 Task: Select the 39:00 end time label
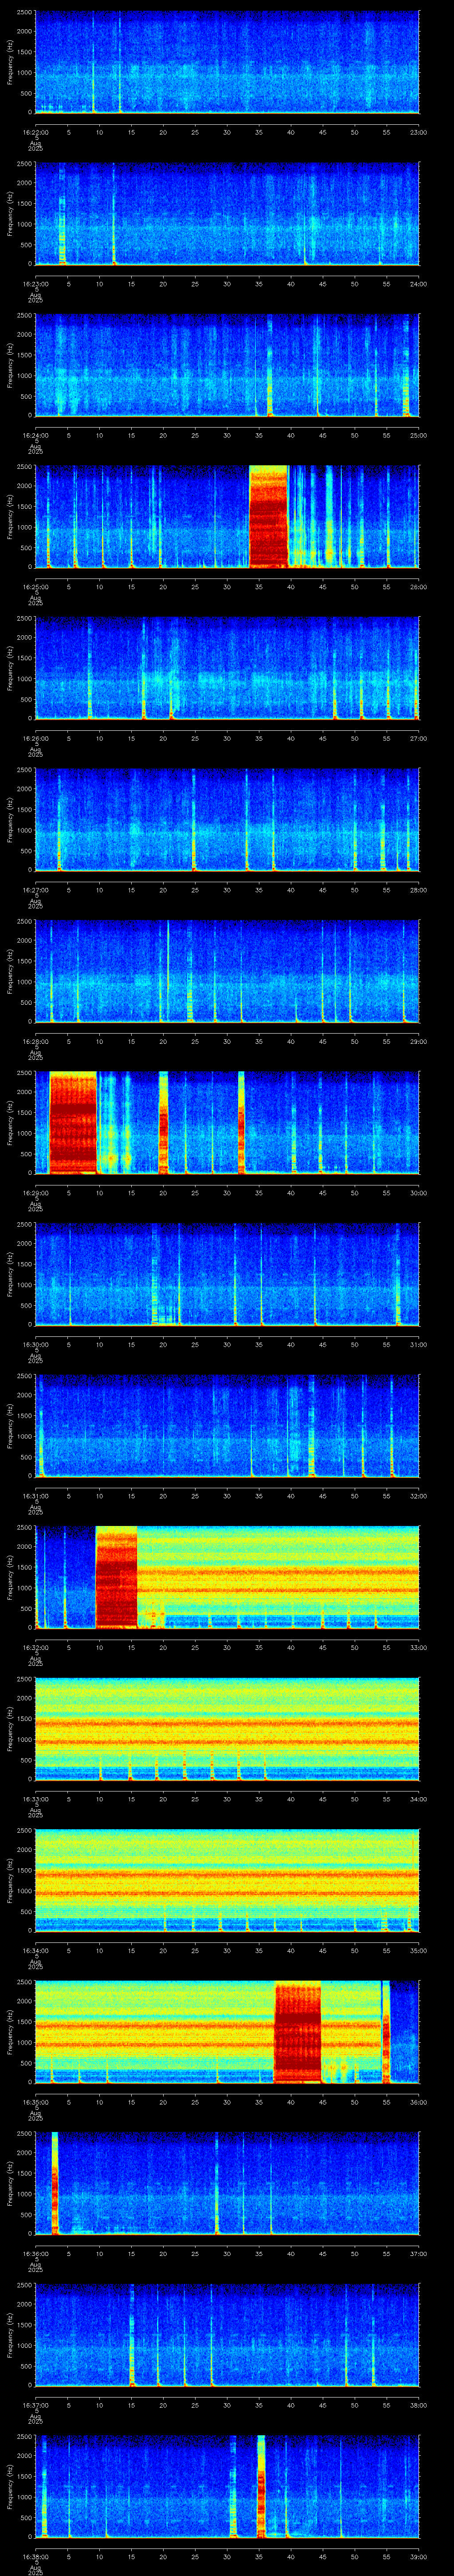pos(418,2556)
